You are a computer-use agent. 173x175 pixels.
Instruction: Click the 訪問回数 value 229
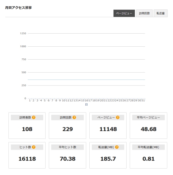point(67,129)
